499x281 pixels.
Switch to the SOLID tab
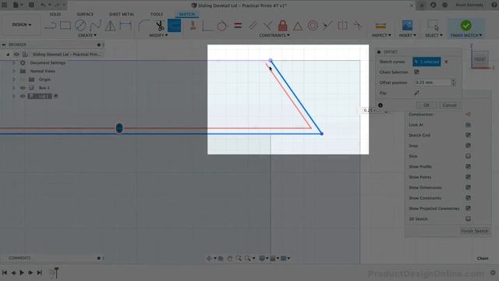[x=55, y=14]
